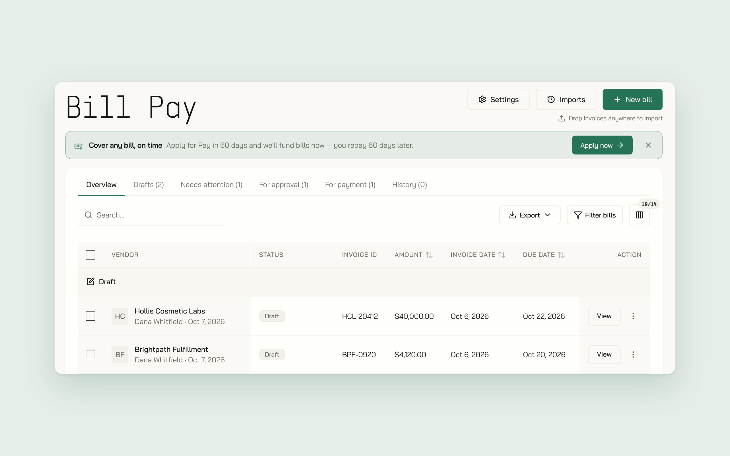Viewport: 730px width, 456px height.
Task: Click the Filter bills button
Action: (x=594, y=215)
